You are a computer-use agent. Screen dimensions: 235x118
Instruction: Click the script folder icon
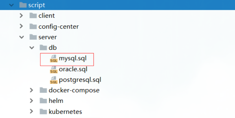click(x=23, y=5)
